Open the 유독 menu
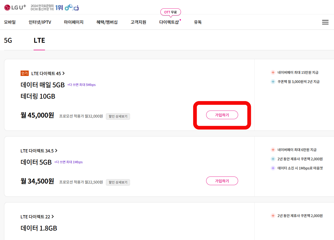Viewport: 334px width, 240px height. (198, 22)
